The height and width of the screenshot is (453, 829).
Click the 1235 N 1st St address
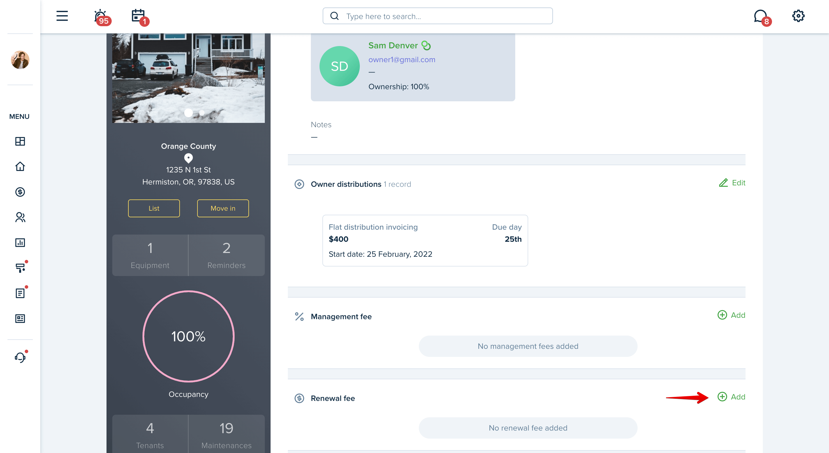188,170
